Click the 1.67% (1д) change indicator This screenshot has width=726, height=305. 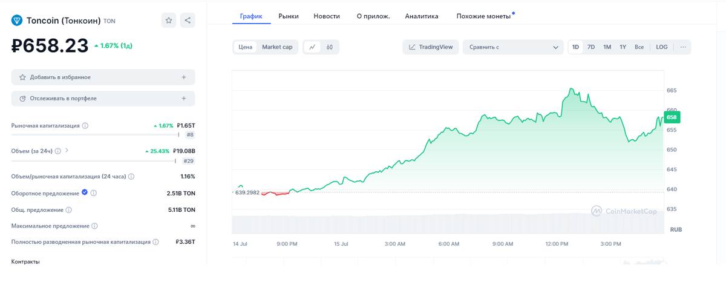tap(113, 46)
